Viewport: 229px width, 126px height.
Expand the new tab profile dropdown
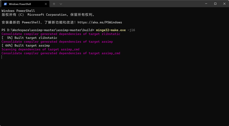(61, 4)
